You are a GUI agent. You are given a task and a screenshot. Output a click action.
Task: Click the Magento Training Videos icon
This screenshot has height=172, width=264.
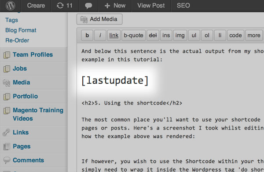(x=7, y=111)
